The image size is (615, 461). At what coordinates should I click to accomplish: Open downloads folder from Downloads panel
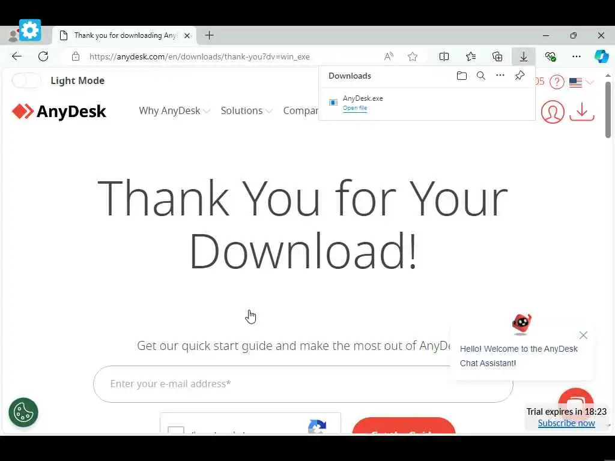(462, 76)
